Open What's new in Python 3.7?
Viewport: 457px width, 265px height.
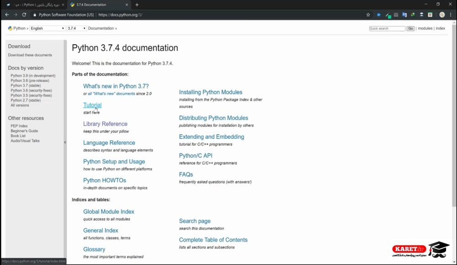116,86
